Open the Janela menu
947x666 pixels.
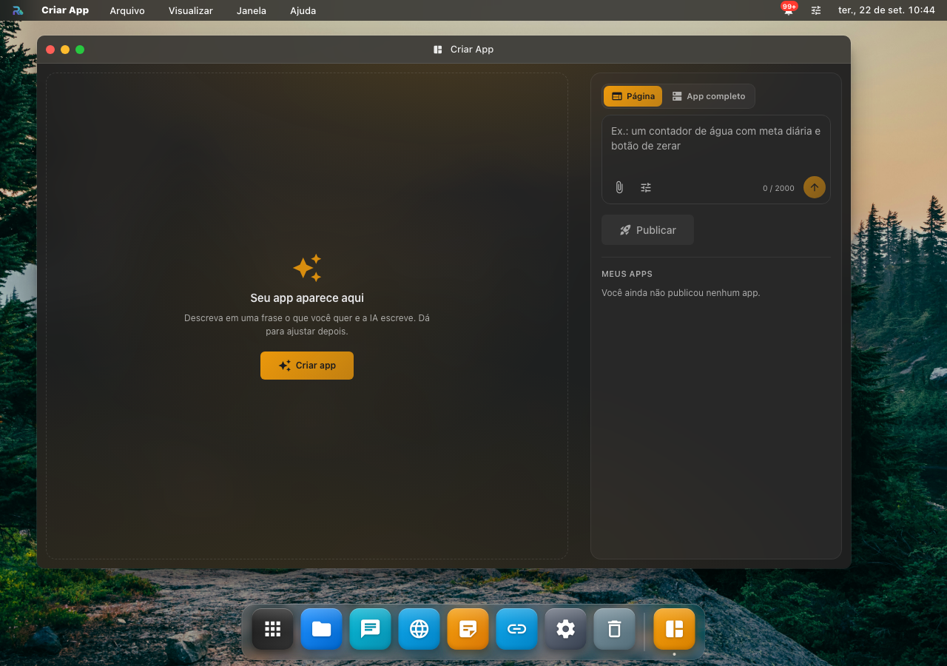(252, 10)
